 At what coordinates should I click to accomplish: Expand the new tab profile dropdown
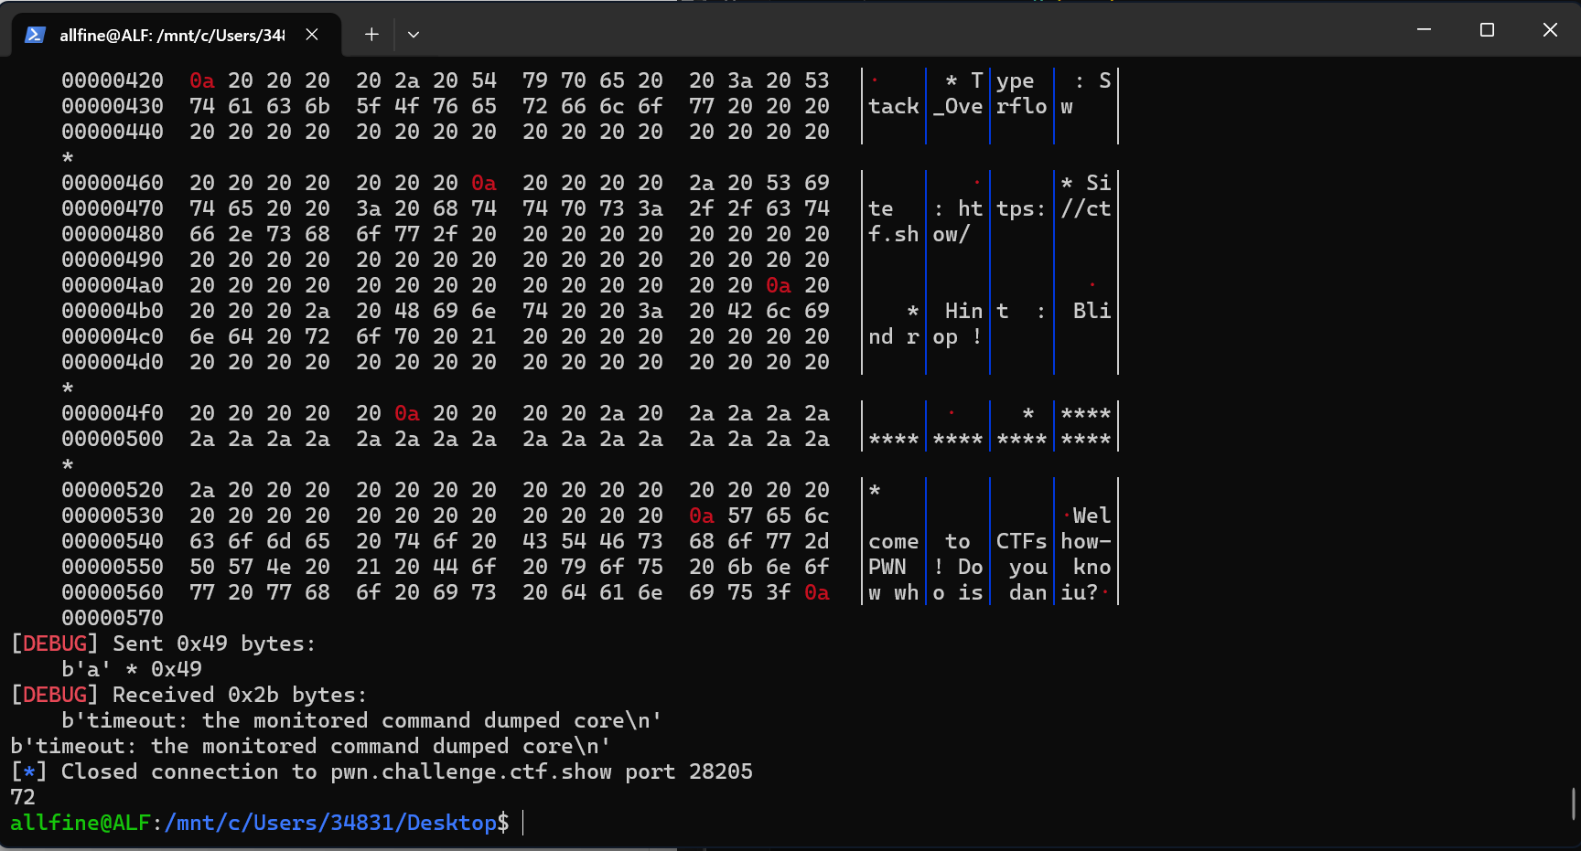point(414,35)
